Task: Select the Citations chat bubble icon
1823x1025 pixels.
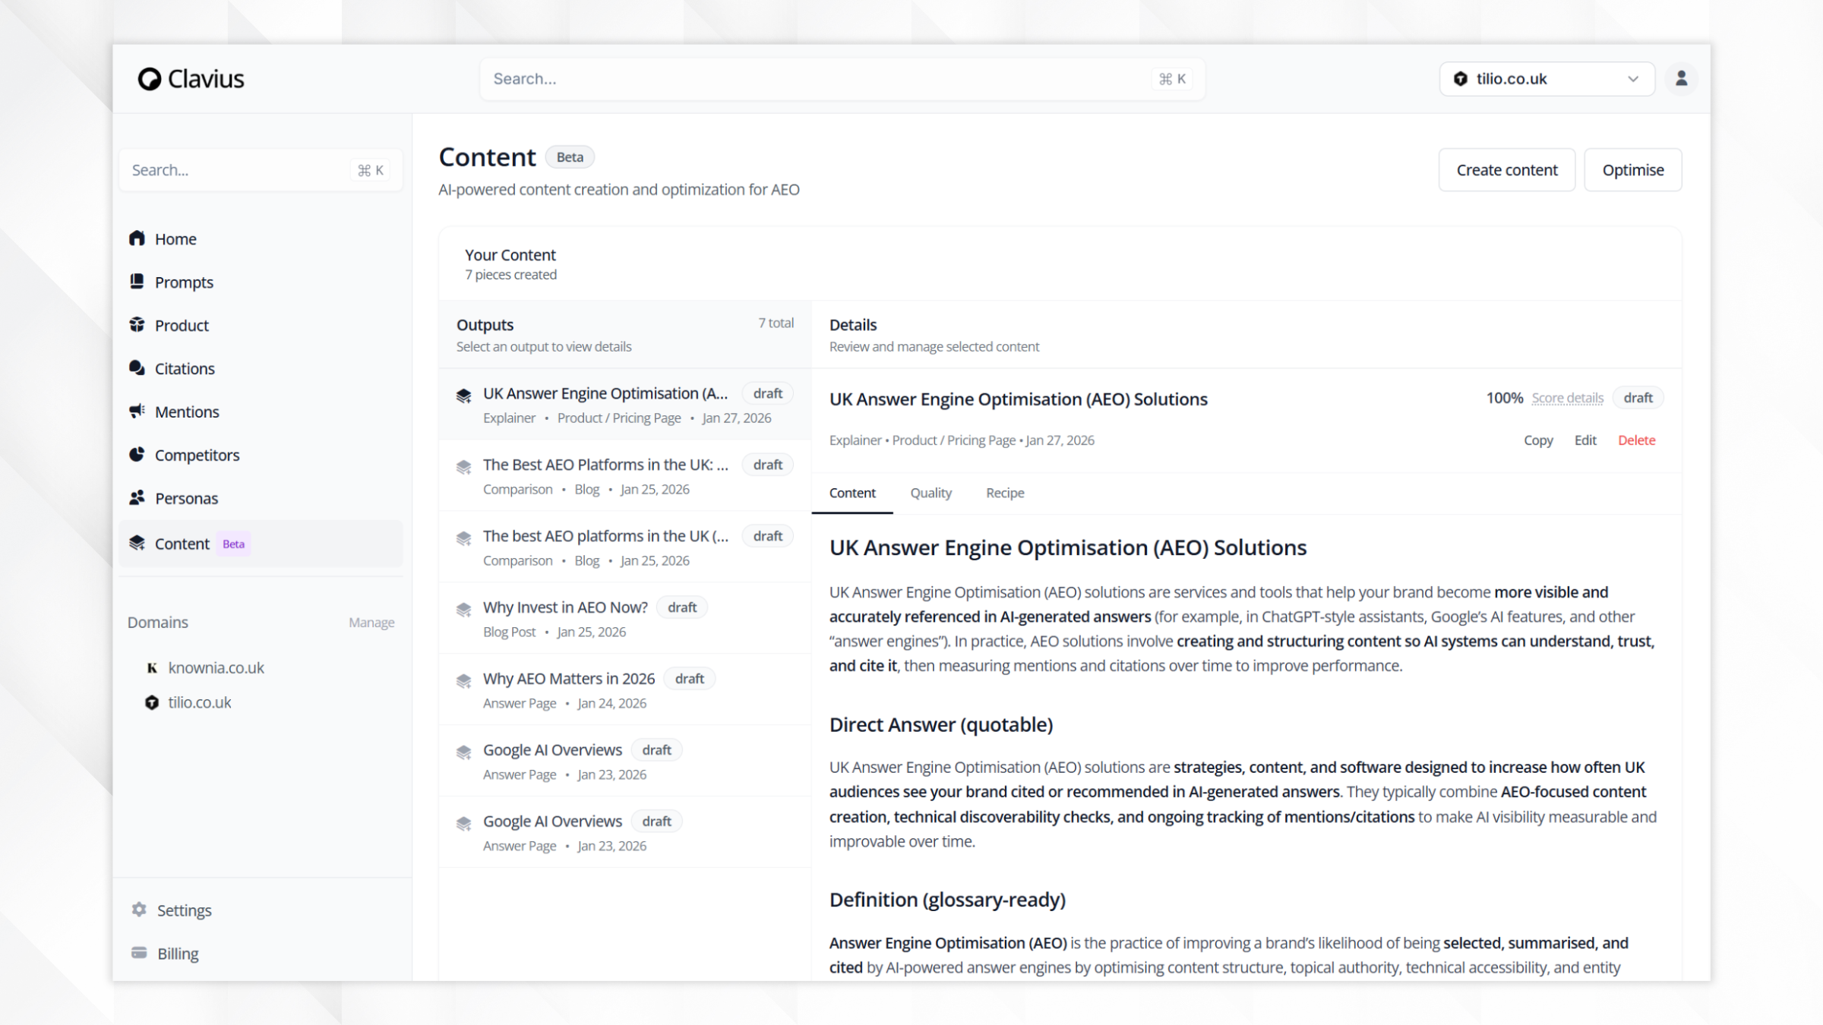Action: (x=137, y=368)
